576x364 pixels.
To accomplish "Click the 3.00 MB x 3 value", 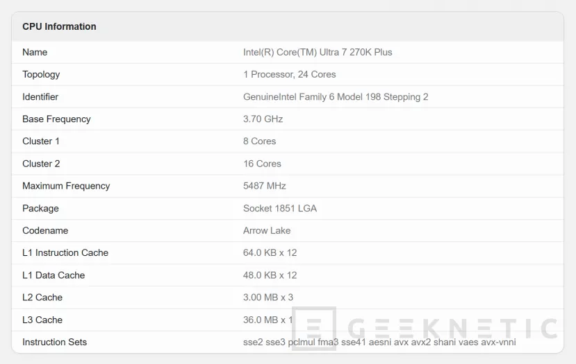I will [268, 297].
